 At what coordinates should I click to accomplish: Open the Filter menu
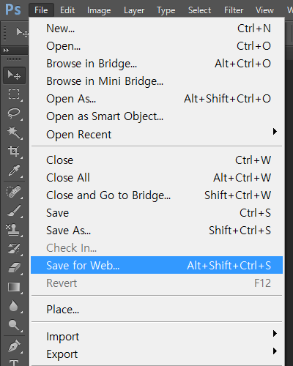234,10
